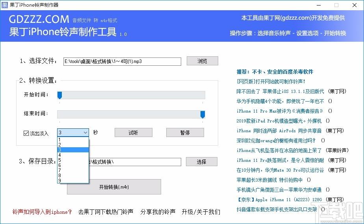
Task: Open the 推荐: 不卡、安全的百度杀毒软件 link
Action: pyautogui.click(x=275, y=72)
